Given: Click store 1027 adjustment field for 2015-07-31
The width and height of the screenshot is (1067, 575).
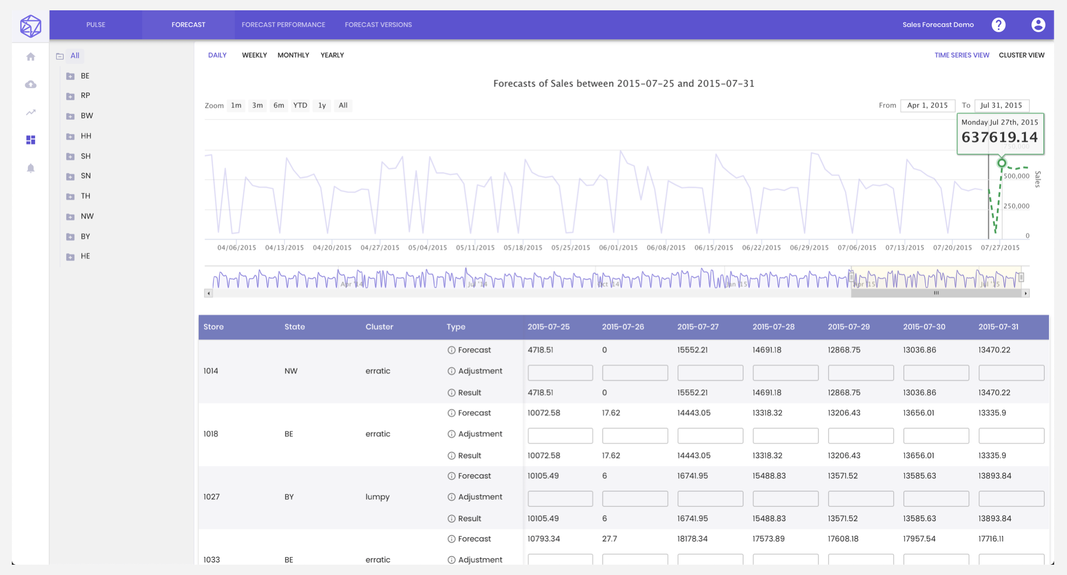Looking at the screenshot, I should [x=1011, y=499].
